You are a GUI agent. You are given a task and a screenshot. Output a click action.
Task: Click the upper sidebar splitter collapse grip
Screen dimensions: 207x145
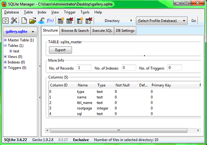[x=40, y=66]
